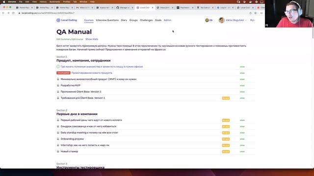Select lesson text Новый стажер
Screen dimensions: 314x176
pos(69,152)
